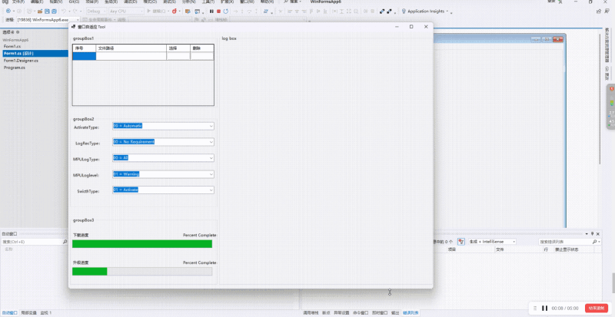Screen dimensions: 615x317
Task: Switch to the Watch 1 tab
Action: [x=46, y=313]
